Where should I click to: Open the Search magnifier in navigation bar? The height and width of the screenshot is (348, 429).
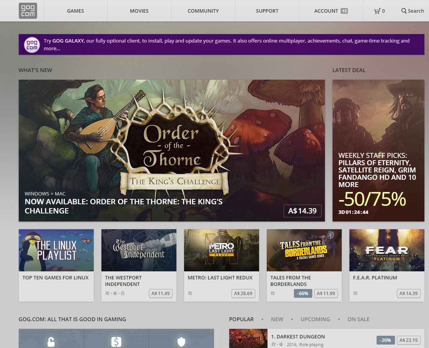404,11
